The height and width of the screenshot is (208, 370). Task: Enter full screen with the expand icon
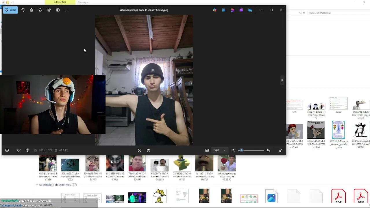(281, 150)
